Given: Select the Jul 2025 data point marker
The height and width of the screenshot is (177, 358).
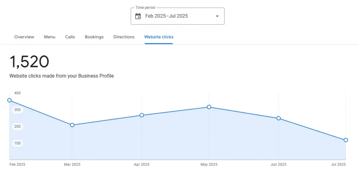Looking at the screenshot, I should pyautogui.click(x=345, y=140).
